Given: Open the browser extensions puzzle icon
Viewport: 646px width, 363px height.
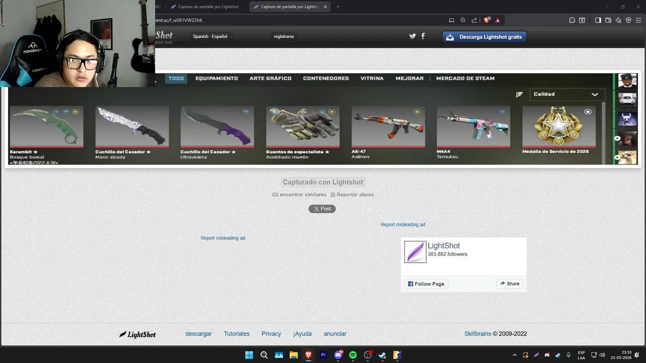Looking at the screenshot, I should [x=572, y=20].
